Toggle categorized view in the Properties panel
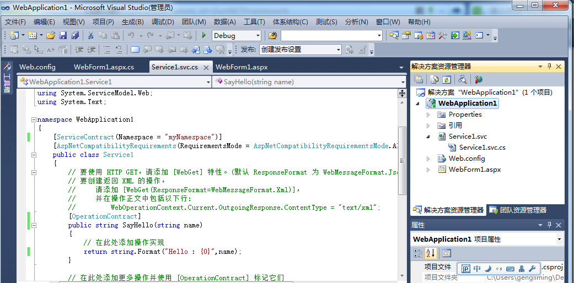 (x=418, y=253)
